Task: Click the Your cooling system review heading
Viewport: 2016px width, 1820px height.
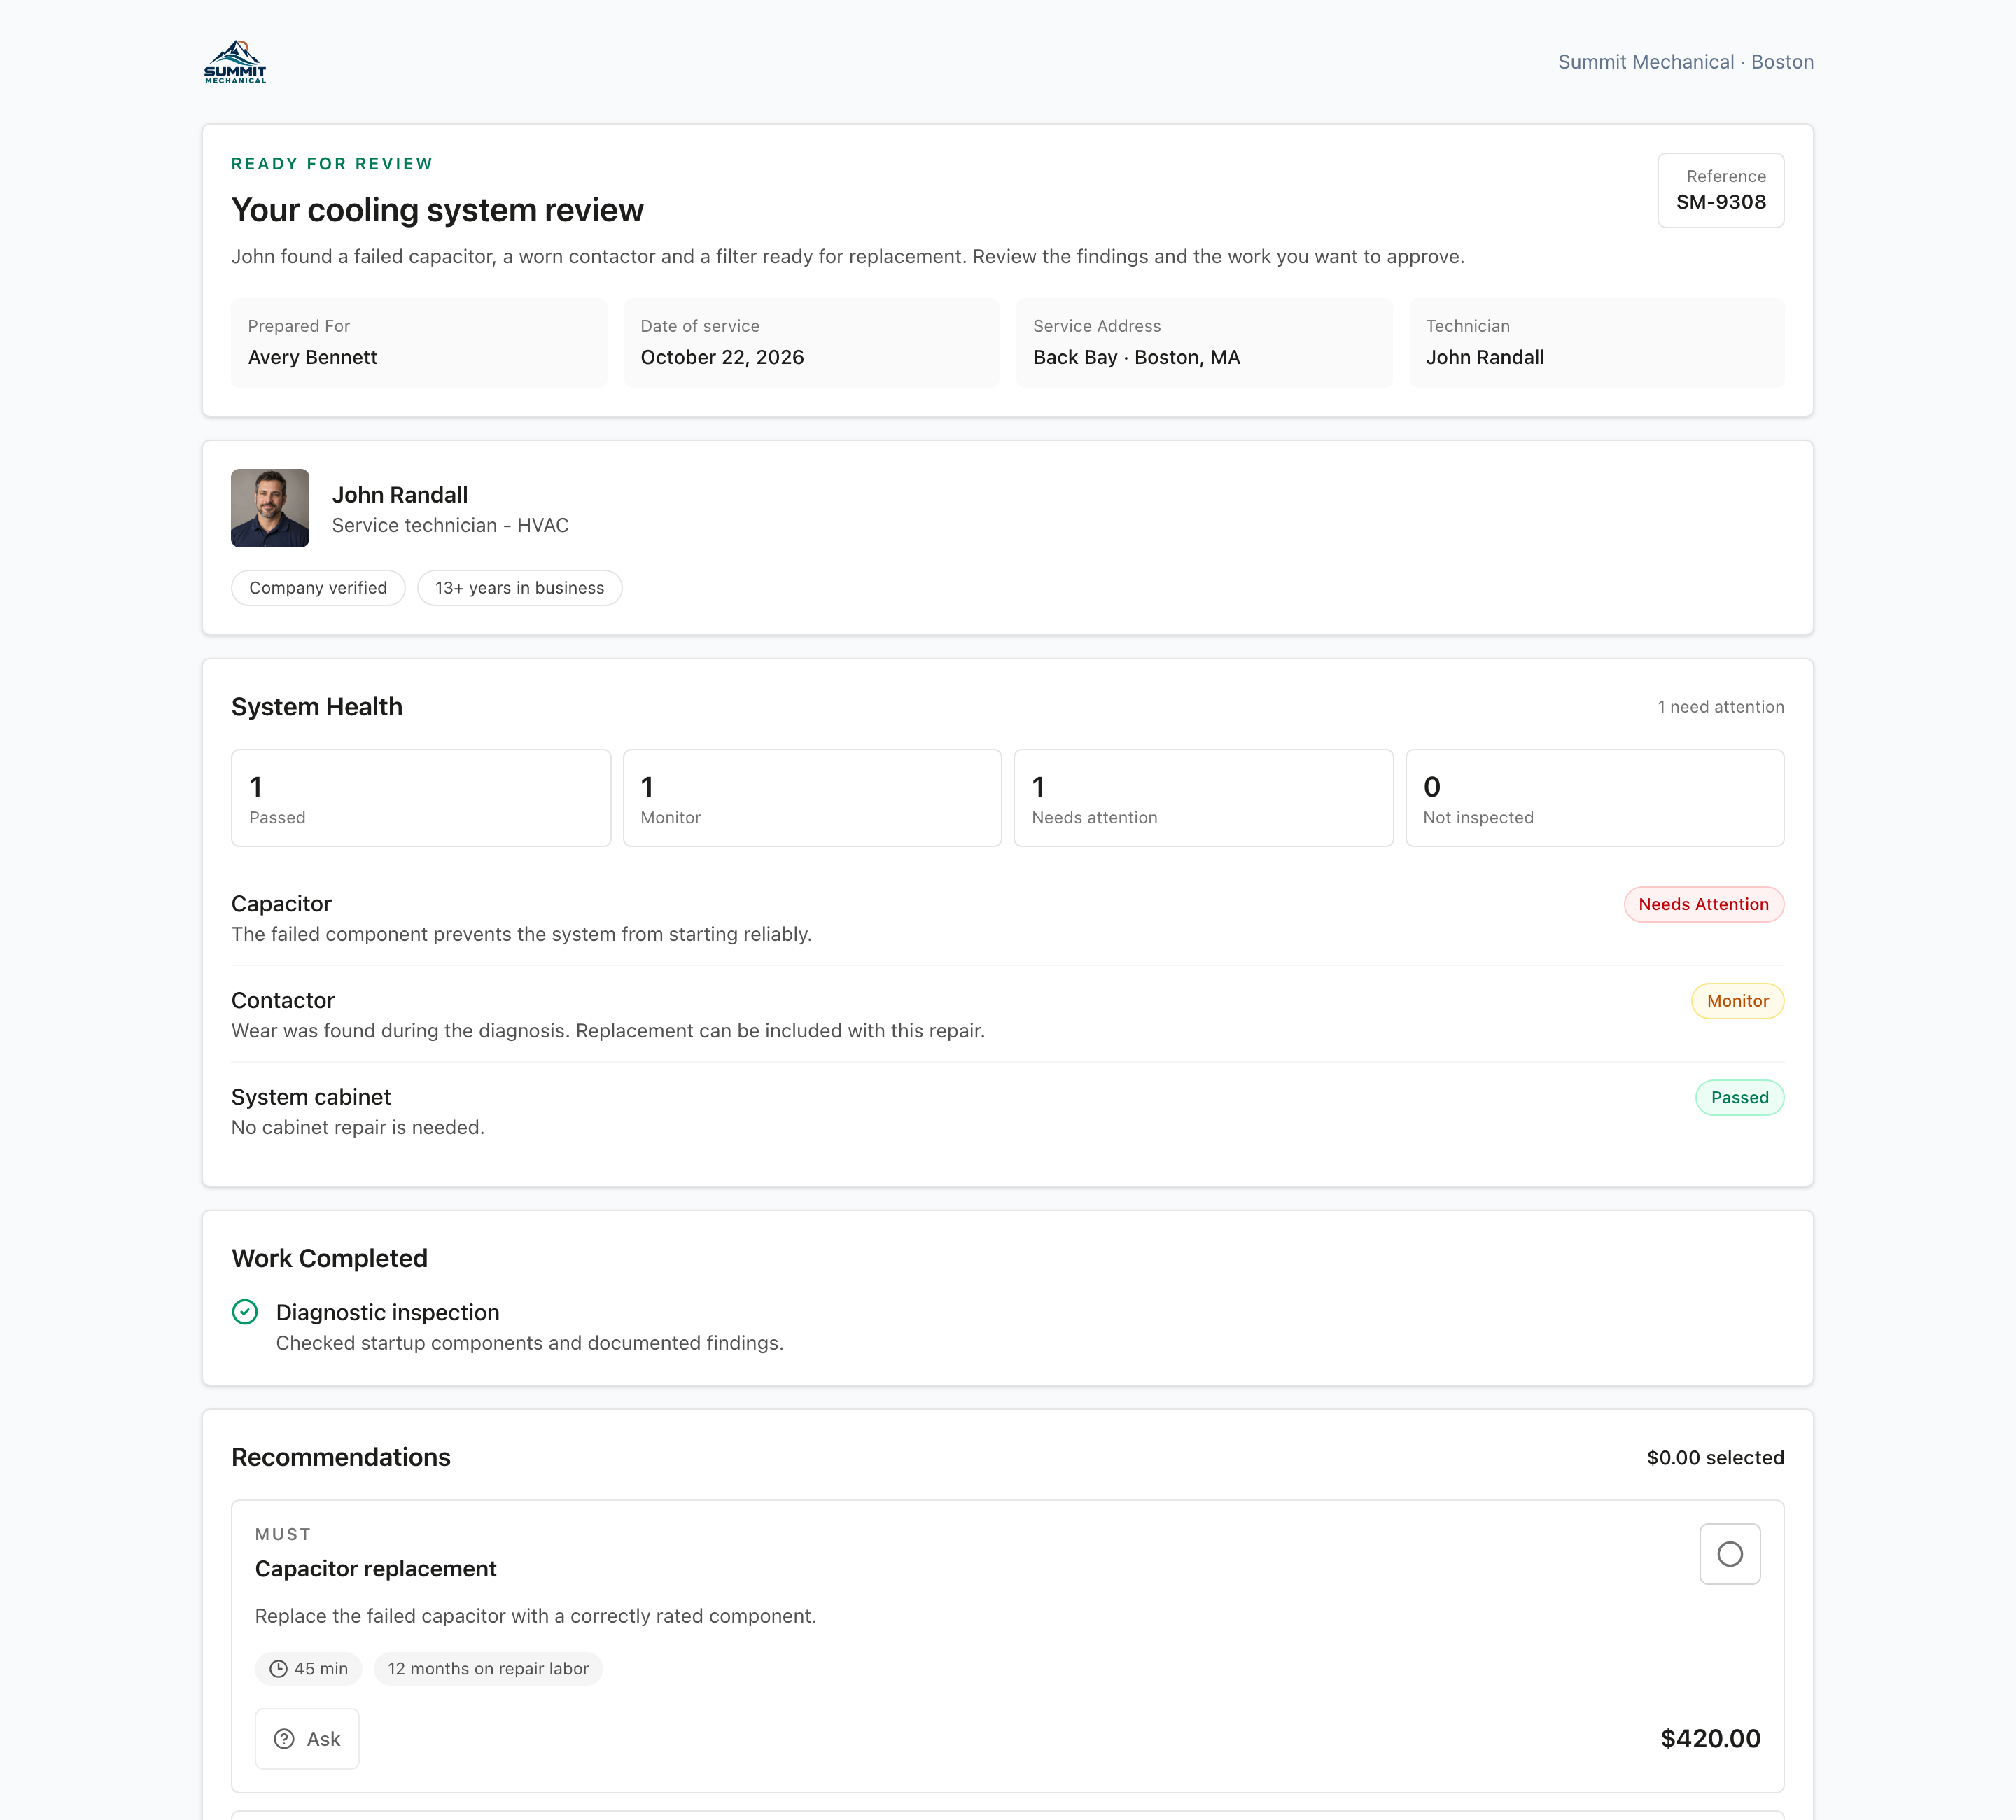Action: click(x=437, y=210)
